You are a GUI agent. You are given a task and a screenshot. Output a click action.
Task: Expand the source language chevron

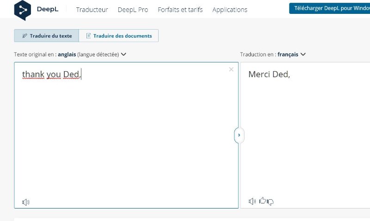[x=123, y=54]
